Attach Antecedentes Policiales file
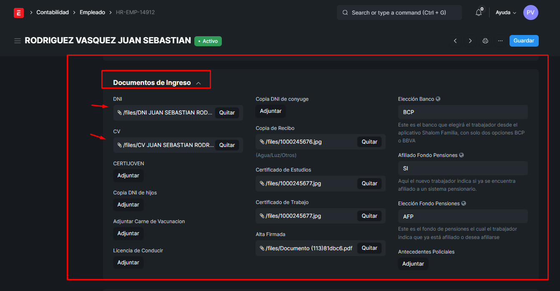 413,264
